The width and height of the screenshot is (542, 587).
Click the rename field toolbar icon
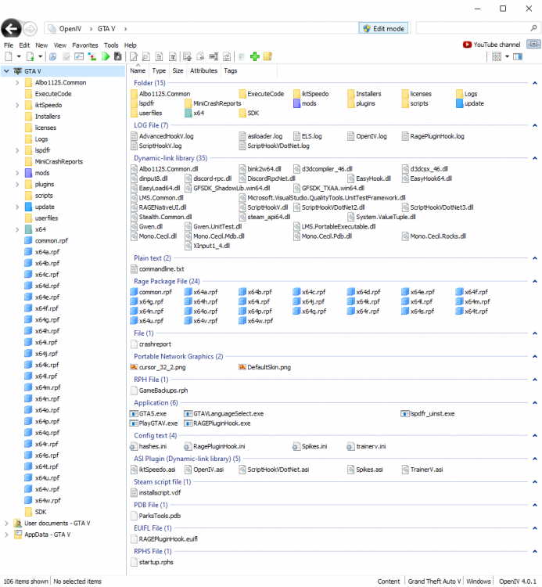pyautogui.click(x=214, y=56)
